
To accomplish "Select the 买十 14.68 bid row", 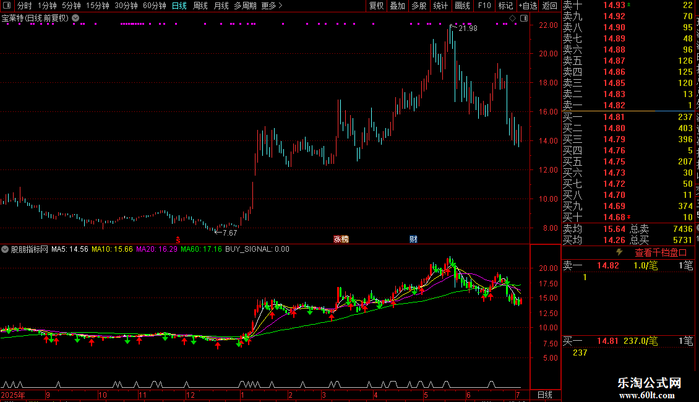I will [x=628, y=217].
